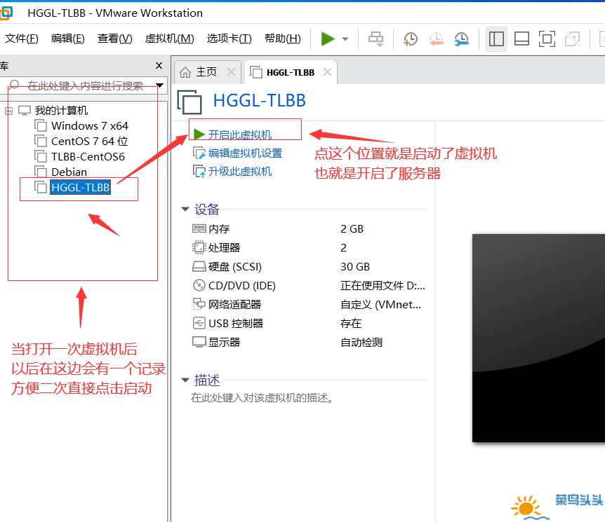Select 我的计算机 in the library tree
605x522 pixels.
click(61, 111)
